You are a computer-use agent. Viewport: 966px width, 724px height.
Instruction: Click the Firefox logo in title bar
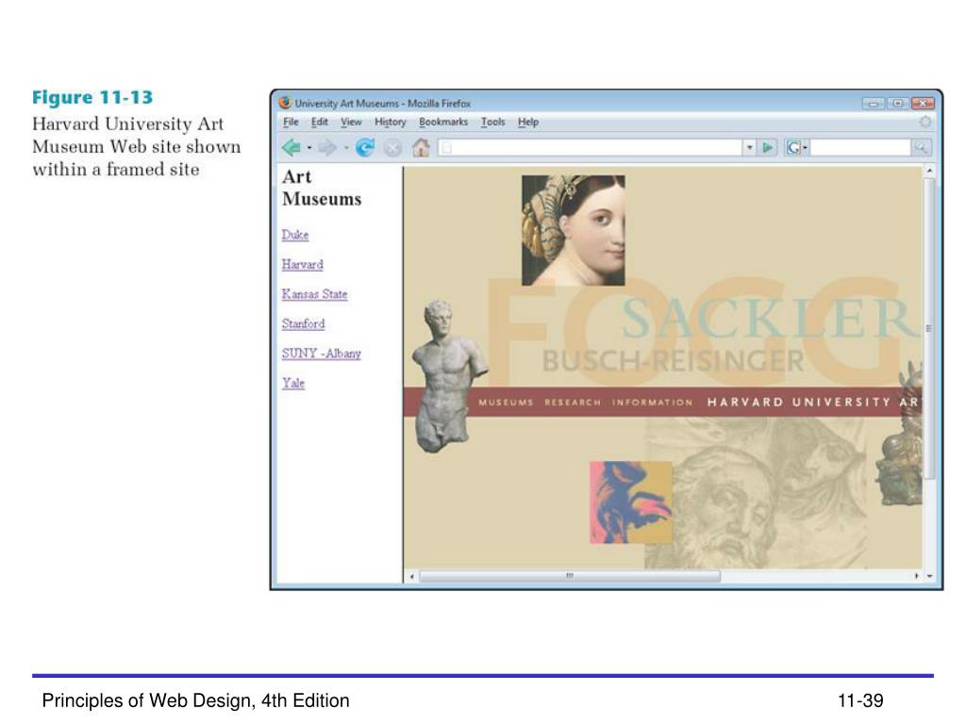(285, 103)
